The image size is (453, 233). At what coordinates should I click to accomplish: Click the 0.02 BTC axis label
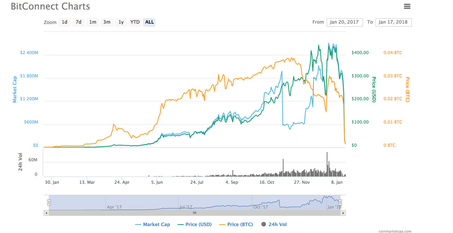coord(393,99)
